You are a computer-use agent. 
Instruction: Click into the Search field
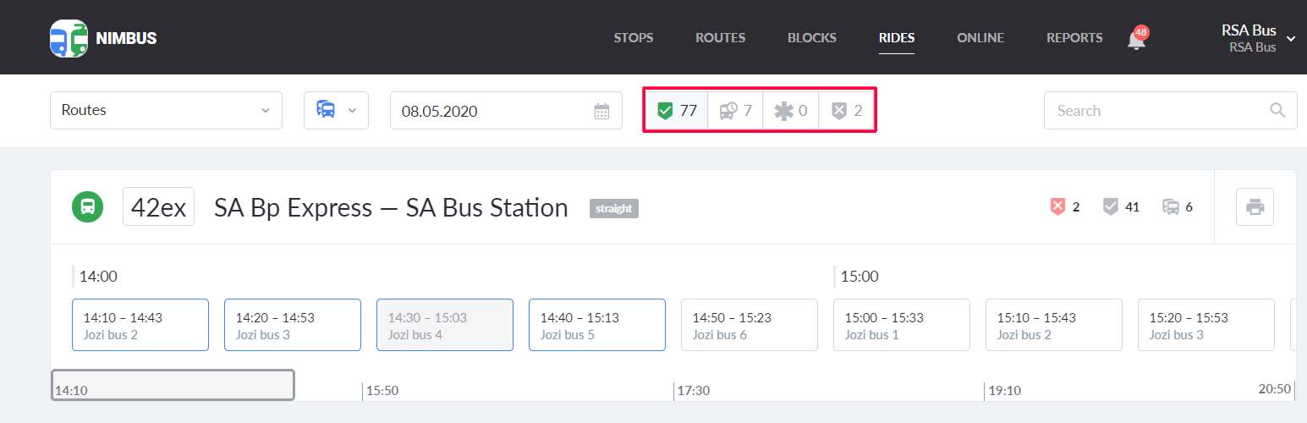pyautogui.click(x=1170, y=110)
